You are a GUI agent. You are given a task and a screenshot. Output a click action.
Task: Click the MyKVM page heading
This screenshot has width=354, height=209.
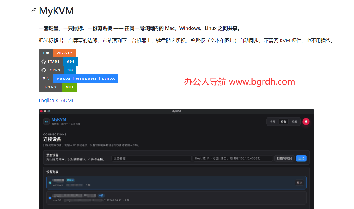point(56,11)
